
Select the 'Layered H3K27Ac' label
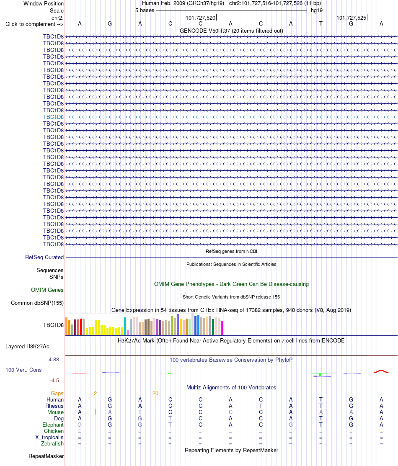coord(27,347)
